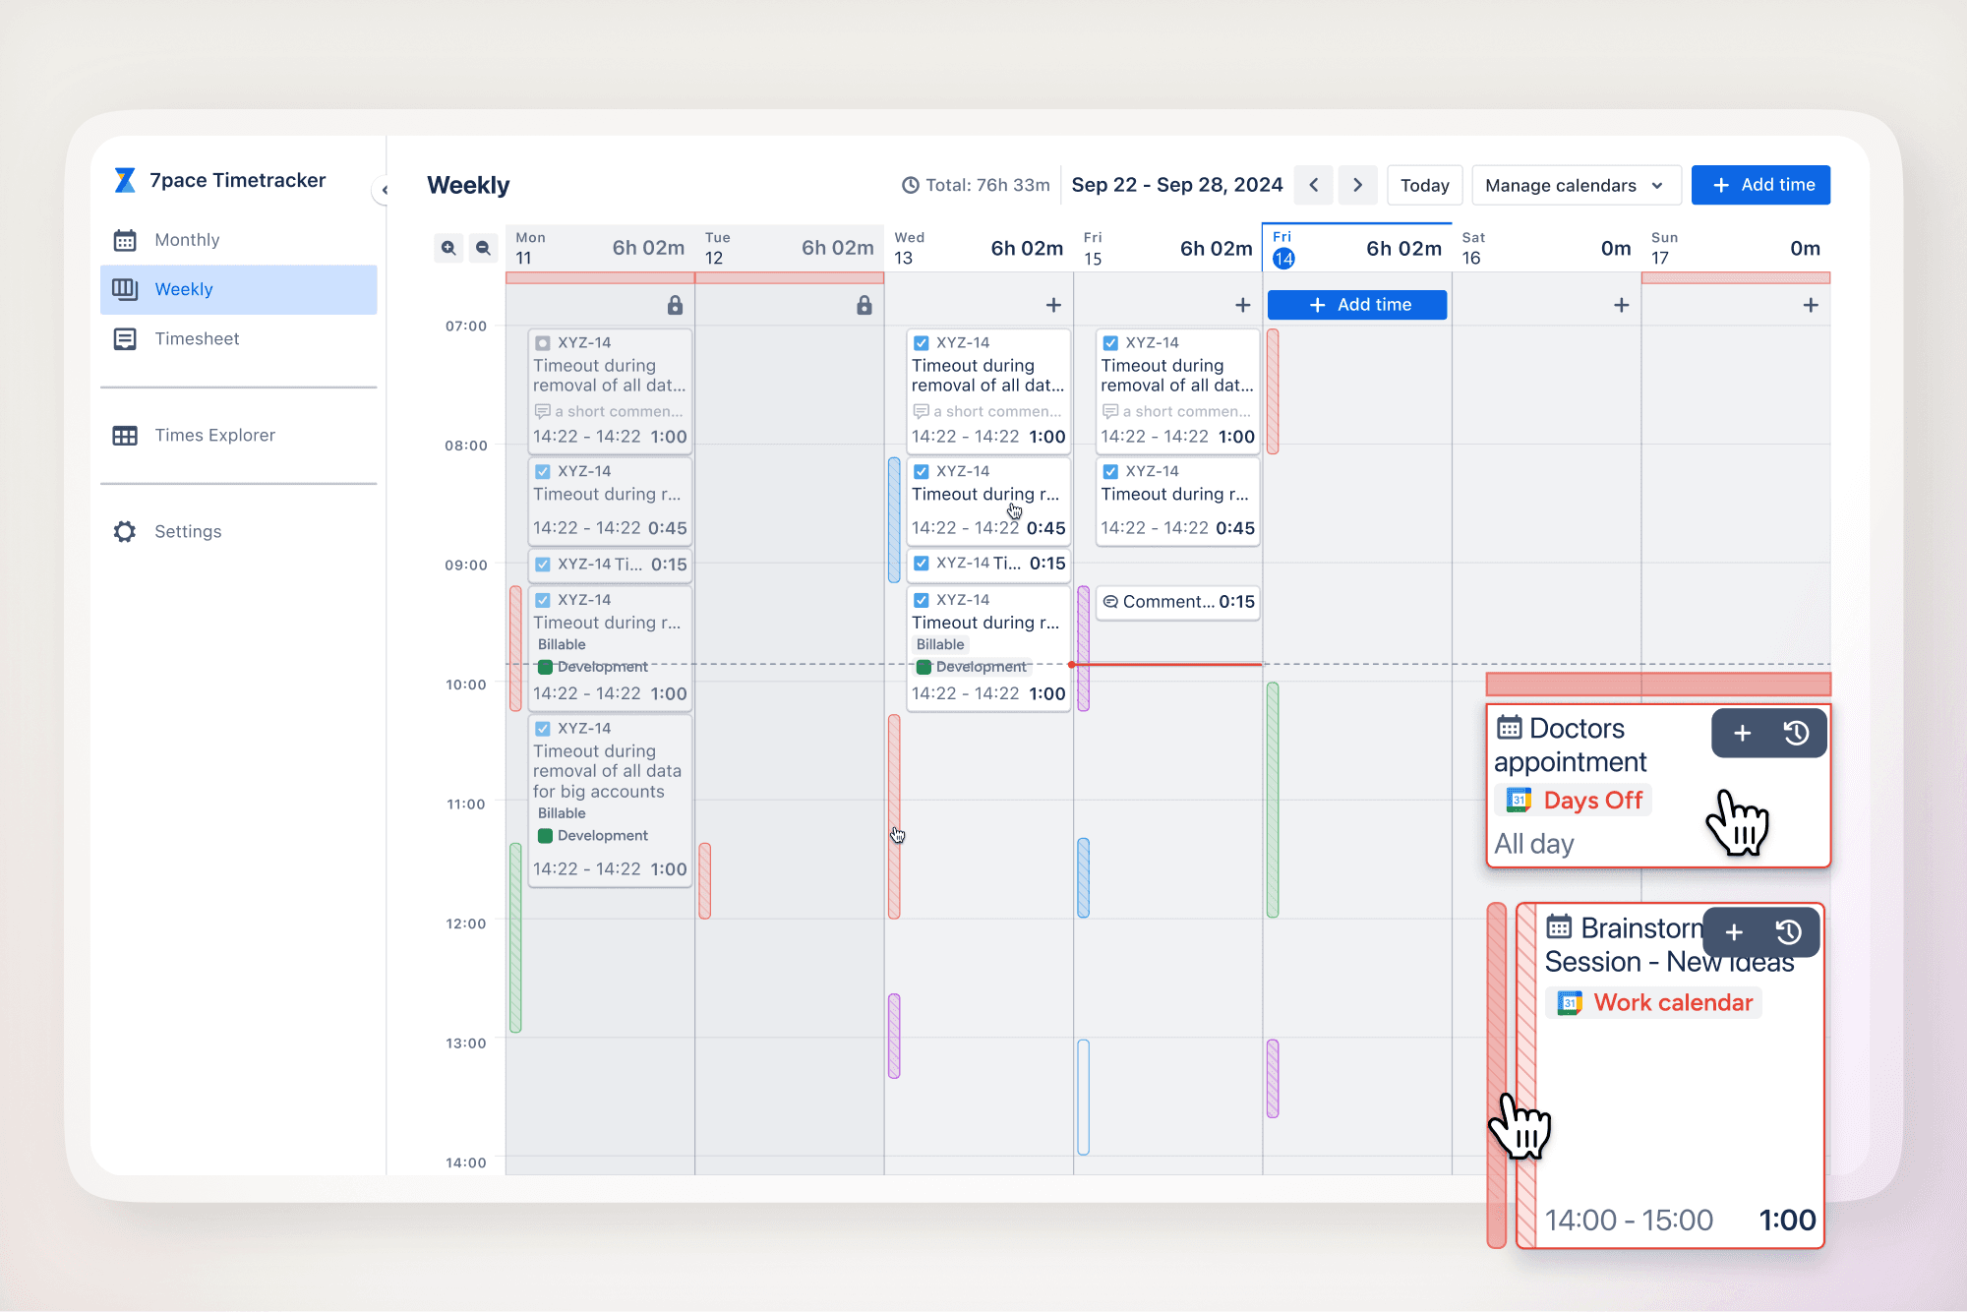Switch to the Monthly view
The width and height of the screenshot is (1967, 1312).
[x=187, y=240]
